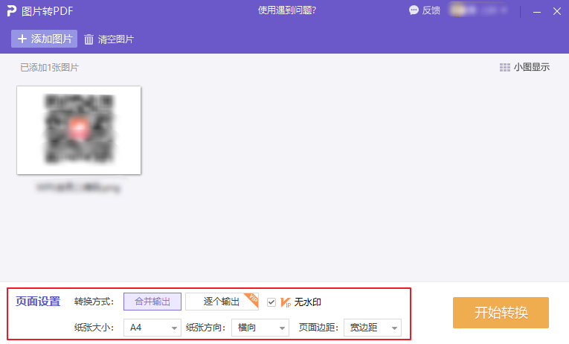Close the 图片转PDF window
This screenshot has width=569, height=344.
coord(557,12)
